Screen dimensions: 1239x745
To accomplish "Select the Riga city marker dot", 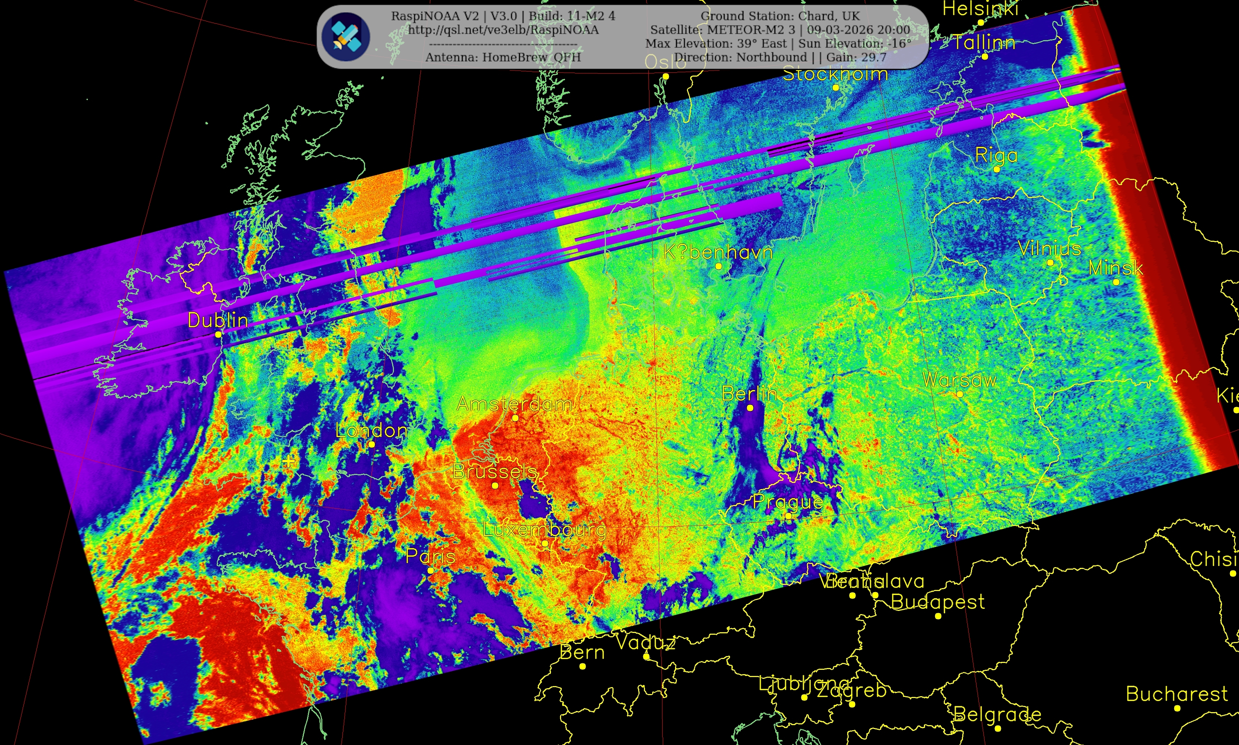I will tap(996, 169).
